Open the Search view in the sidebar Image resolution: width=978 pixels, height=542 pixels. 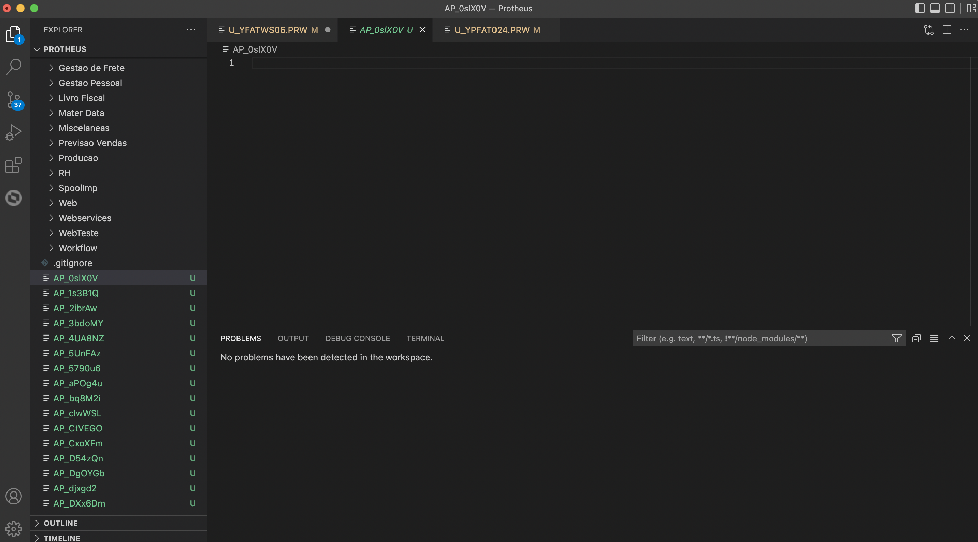(x=14, y=66)
